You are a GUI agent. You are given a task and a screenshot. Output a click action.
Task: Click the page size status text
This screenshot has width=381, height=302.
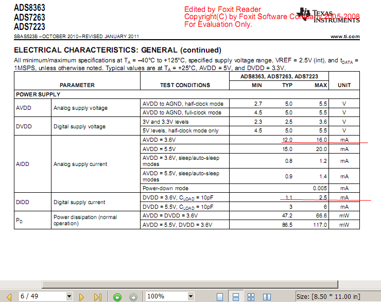pos(328,297)
